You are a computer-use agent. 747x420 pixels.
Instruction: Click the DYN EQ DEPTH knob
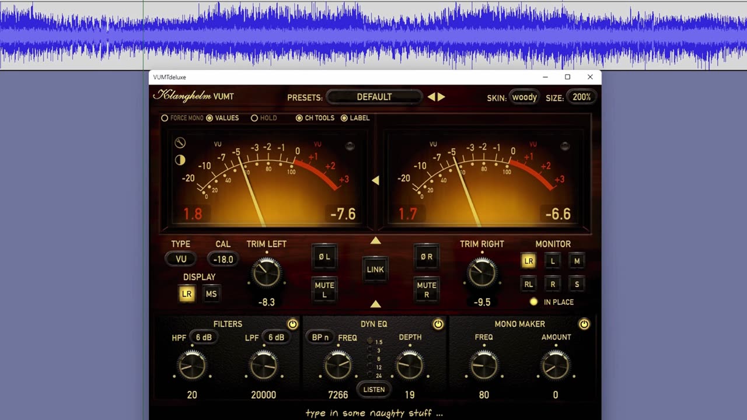(x=410, y=366)
